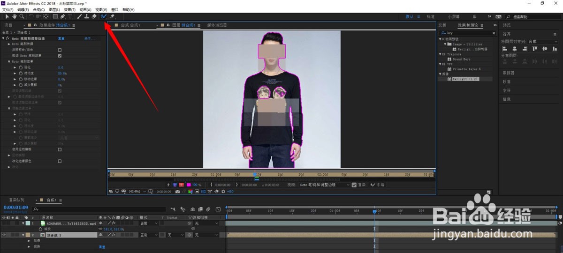Image resolution: width=563 pixels, height=253 pixels.
Task: Select the Rectangle shape tool
Action: [55, 16]
